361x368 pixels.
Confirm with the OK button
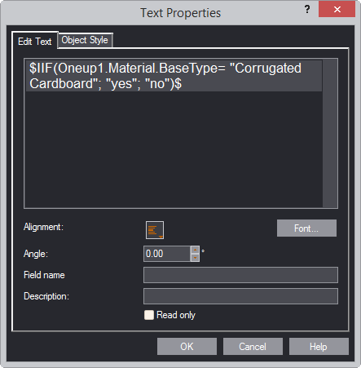click(187, 347)
